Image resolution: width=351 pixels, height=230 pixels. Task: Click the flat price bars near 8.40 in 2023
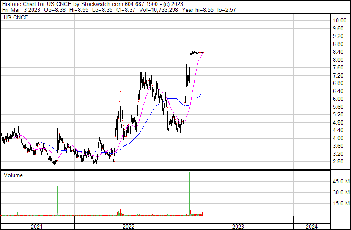click(197, 53)
